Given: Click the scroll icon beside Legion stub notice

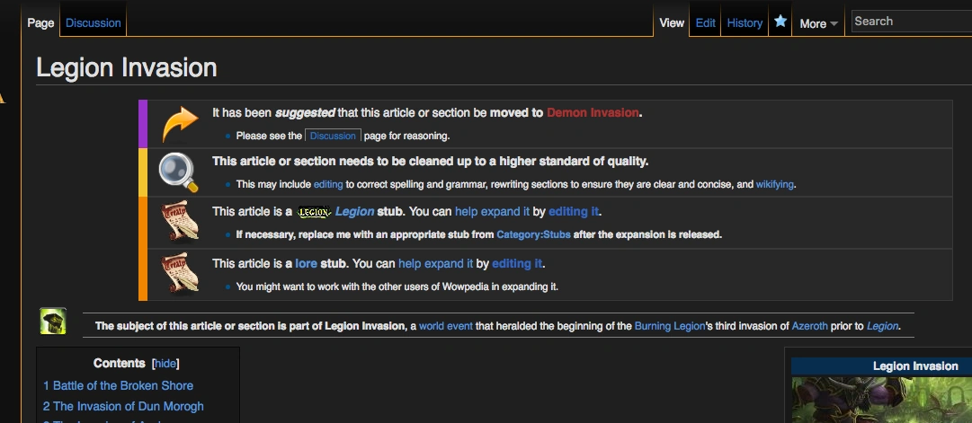Looking at the screenshot, I should coord(180,220).
